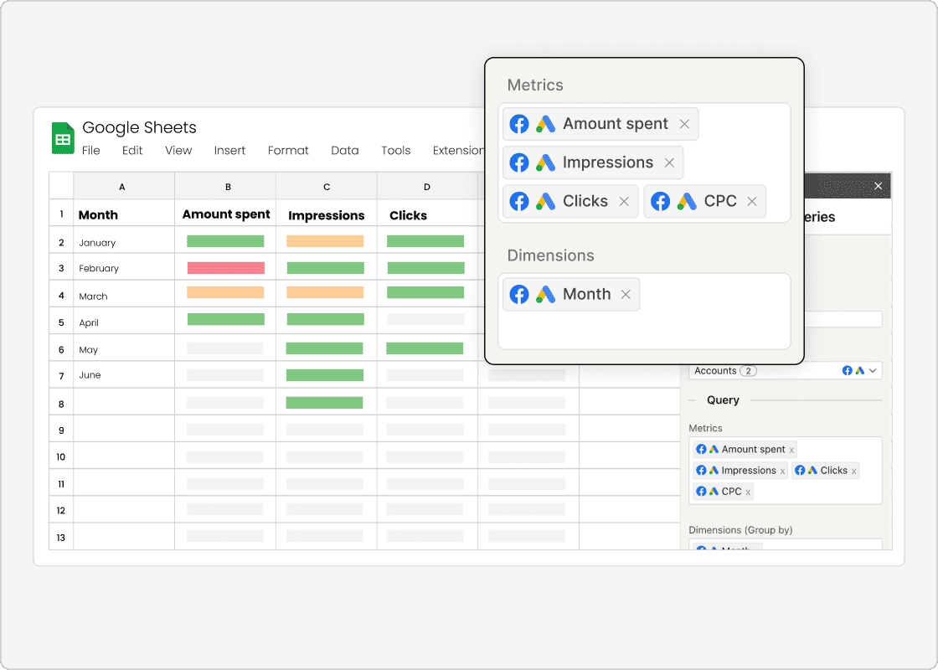Screen dimensions: 938x670
Task: Remove the Impressions metric with its x
Action: pos(669,163)
